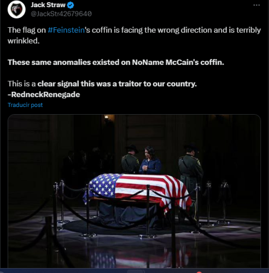Click the bold NoName McCain's coffin sentence
This screenshot has width=269, height=273.
click(x=116, y=62)
